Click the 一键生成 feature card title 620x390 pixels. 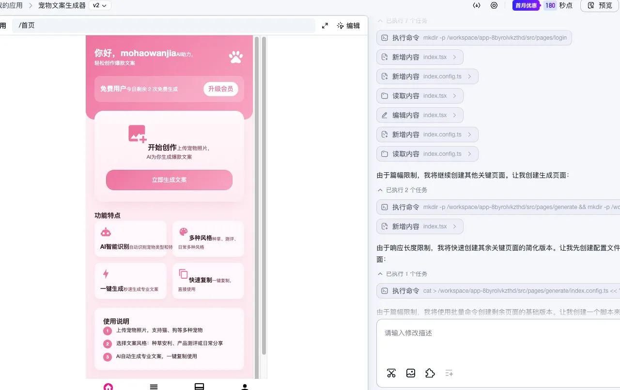[112, 289]
